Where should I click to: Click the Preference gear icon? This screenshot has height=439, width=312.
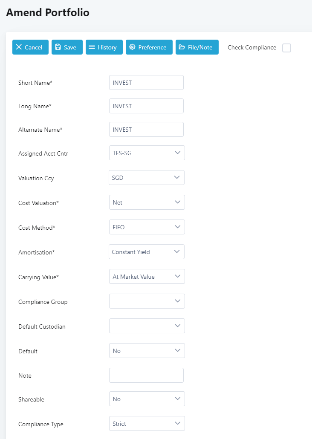[x=132, y=47]
